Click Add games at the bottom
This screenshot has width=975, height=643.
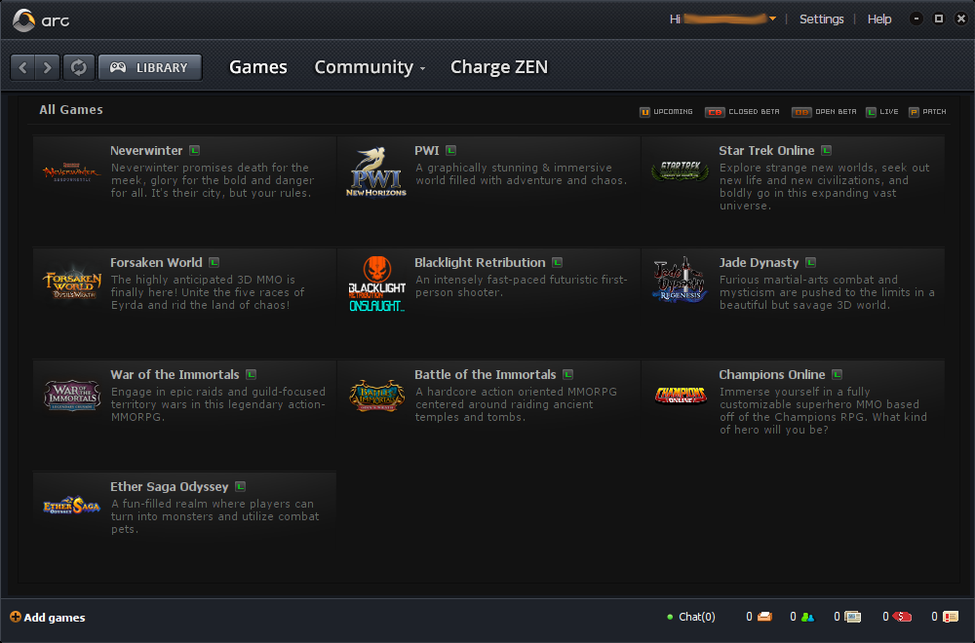click(48, 617)
